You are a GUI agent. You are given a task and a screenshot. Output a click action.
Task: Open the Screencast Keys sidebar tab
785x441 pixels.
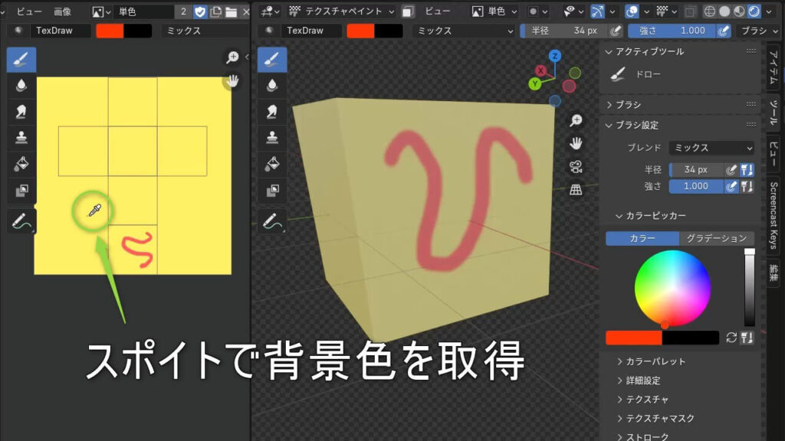point(774,215)
